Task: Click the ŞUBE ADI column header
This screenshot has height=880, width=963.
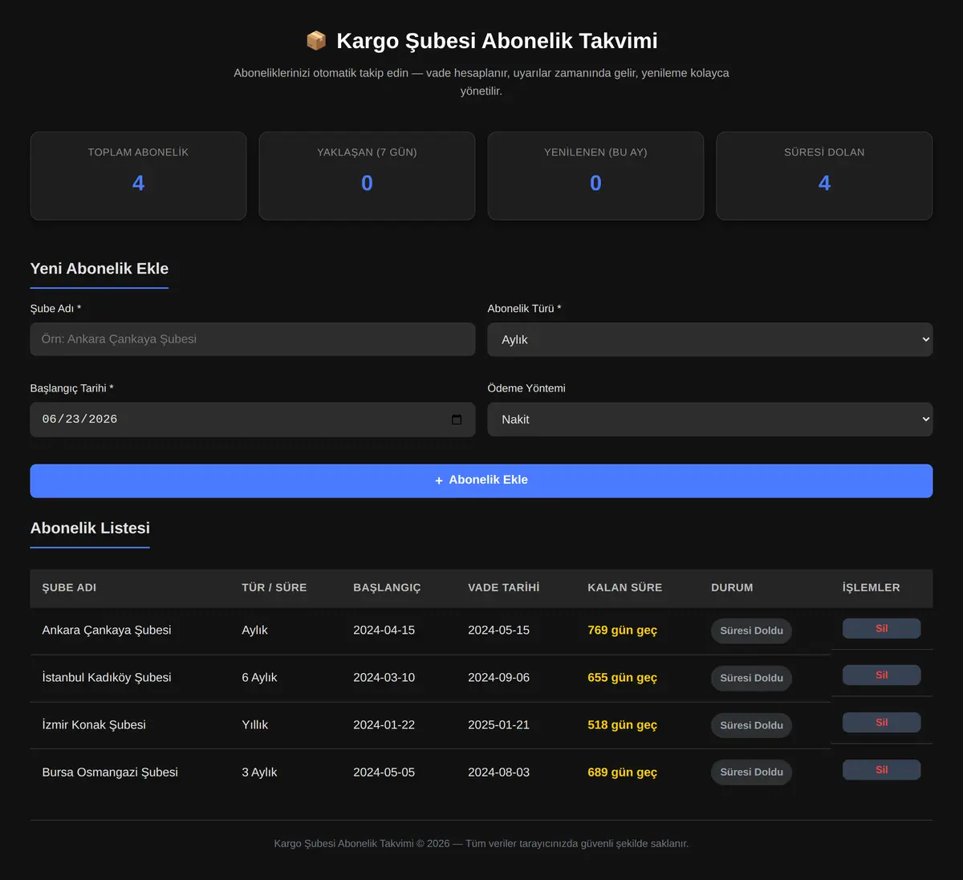Action: (69, 588)
